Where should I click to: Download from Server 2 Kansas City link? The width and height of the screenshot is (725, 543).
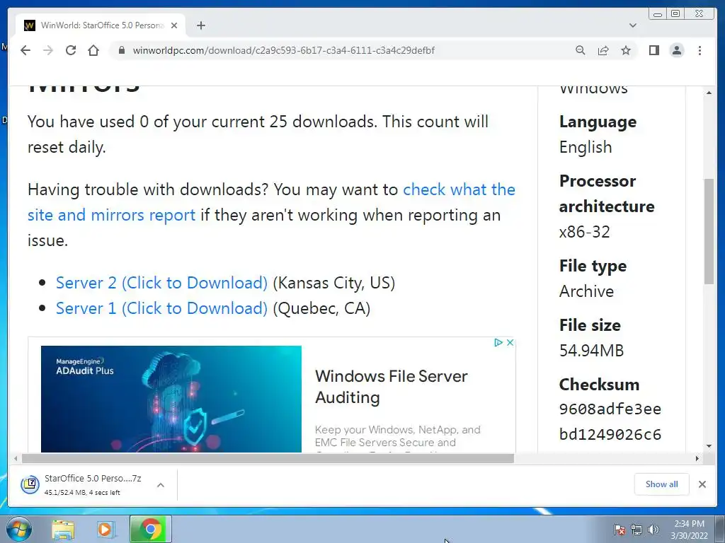[x=161, y=283]
